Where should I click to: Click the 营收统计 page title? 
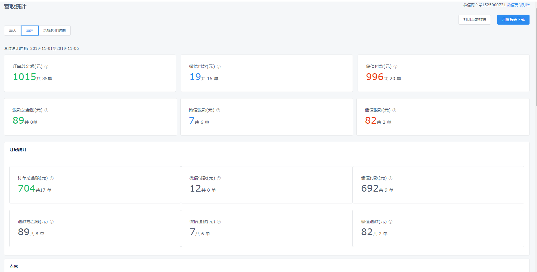15,7
